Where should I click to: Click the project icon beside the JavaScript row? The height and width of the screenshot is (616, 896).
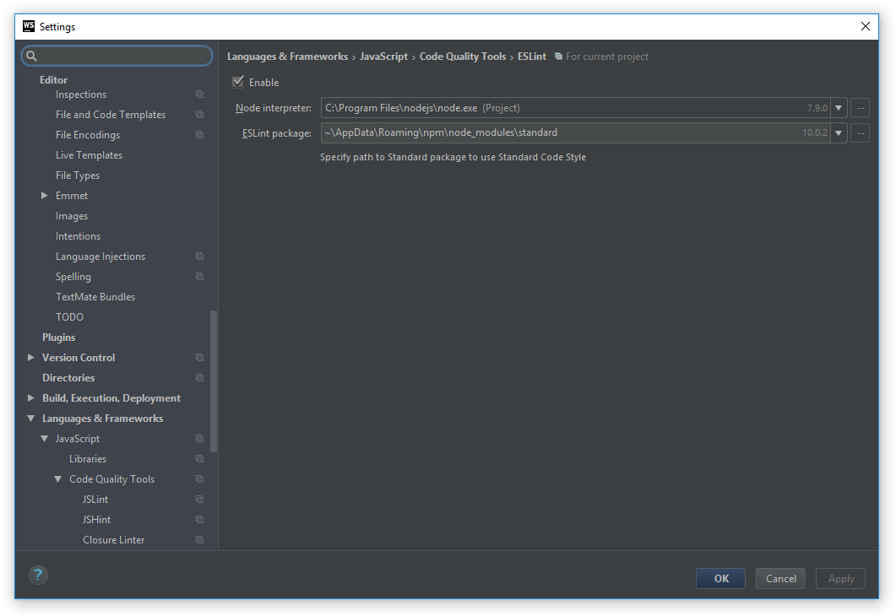(x=199, y=439)
